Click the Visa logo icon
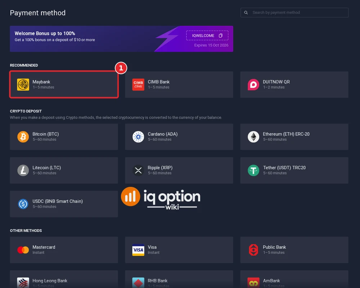 click(138, 250)
